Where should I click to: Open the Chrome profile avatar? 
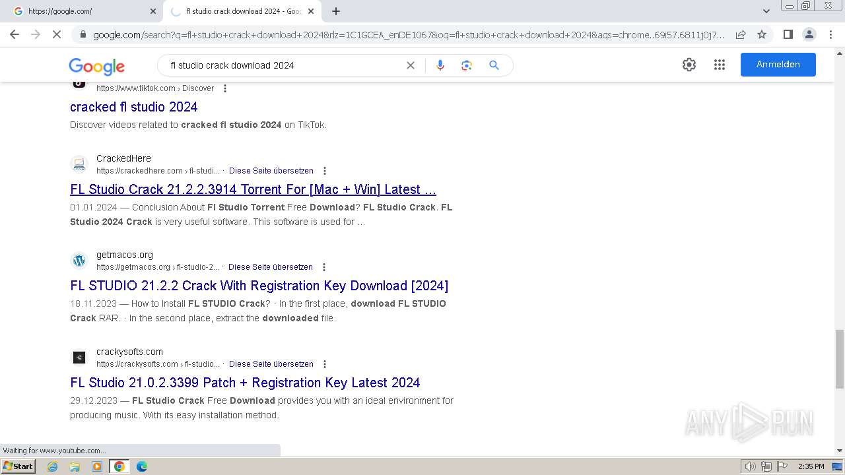click(809, 34)
